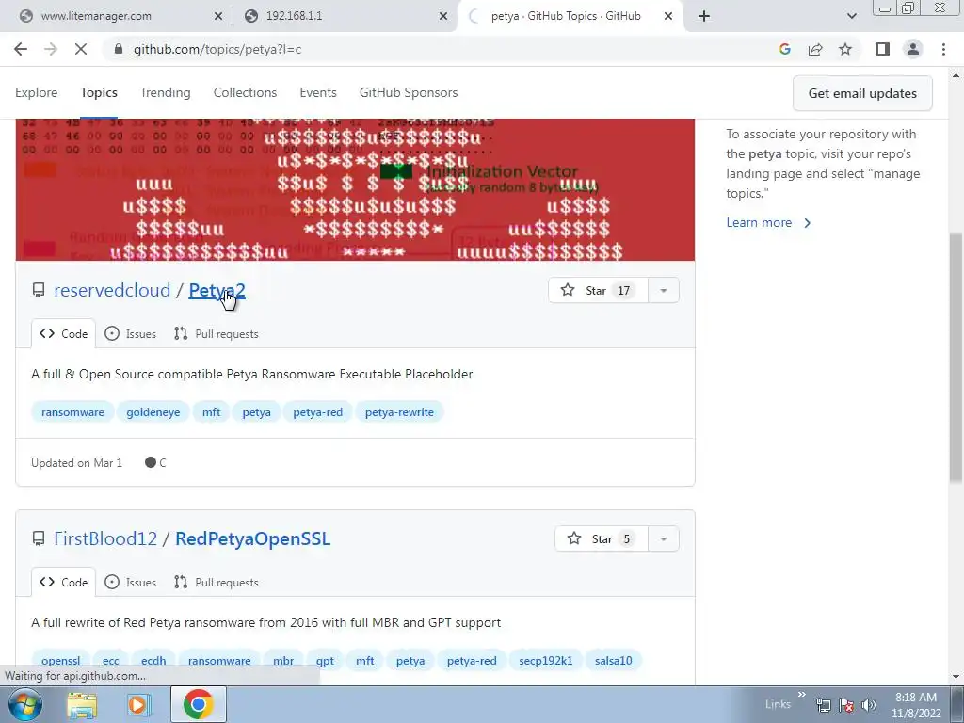Click the Learn more link

coord(768,222)
